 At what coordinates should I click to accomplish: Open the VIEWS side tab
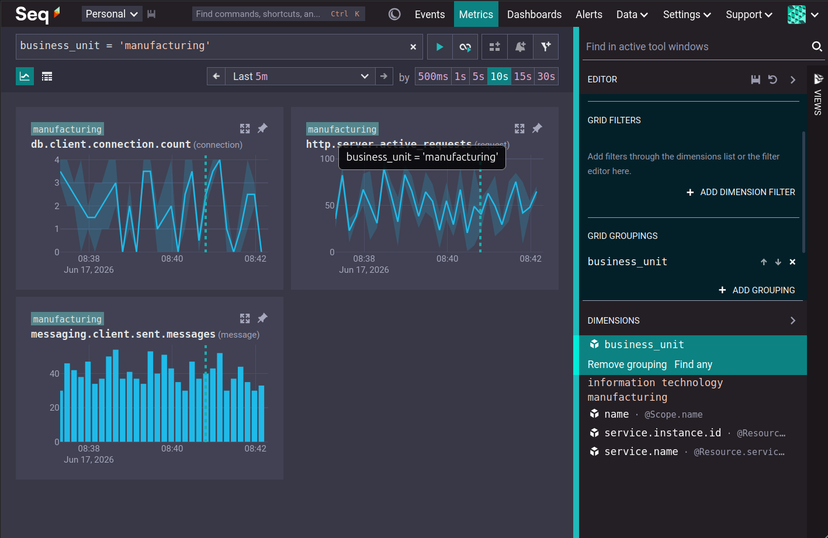pos(817,95)
